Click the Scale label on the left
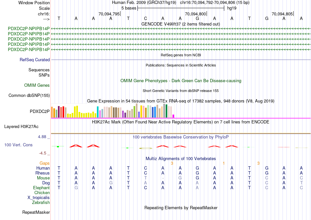This screenshot has width=311, height=220. click(45, 8)
